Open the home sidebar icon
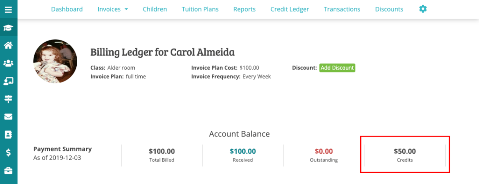The height and width of the screenshot is (184, 479). click(x=8, y=45)
